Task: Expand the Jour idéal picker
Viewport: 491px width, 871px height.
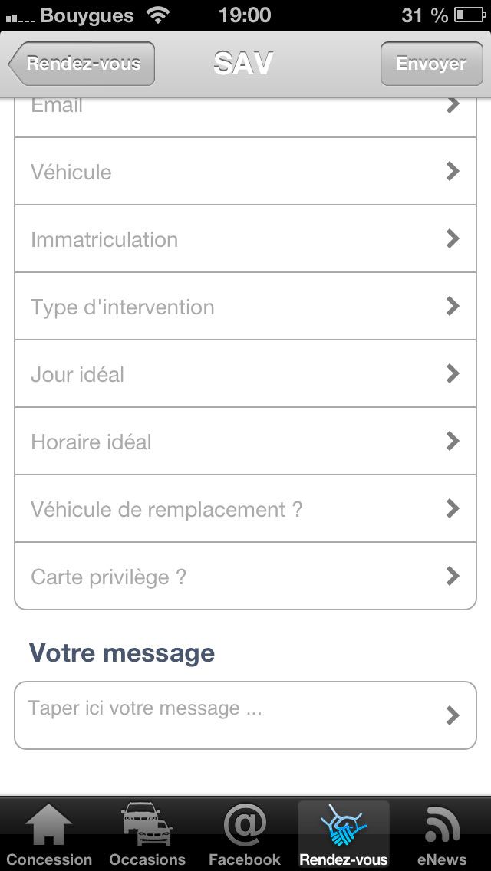Action: coord(245,374)
